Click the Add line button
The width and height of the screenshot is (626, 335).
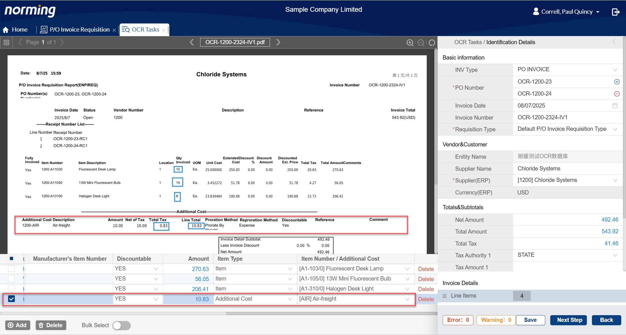tap(18, 325)
